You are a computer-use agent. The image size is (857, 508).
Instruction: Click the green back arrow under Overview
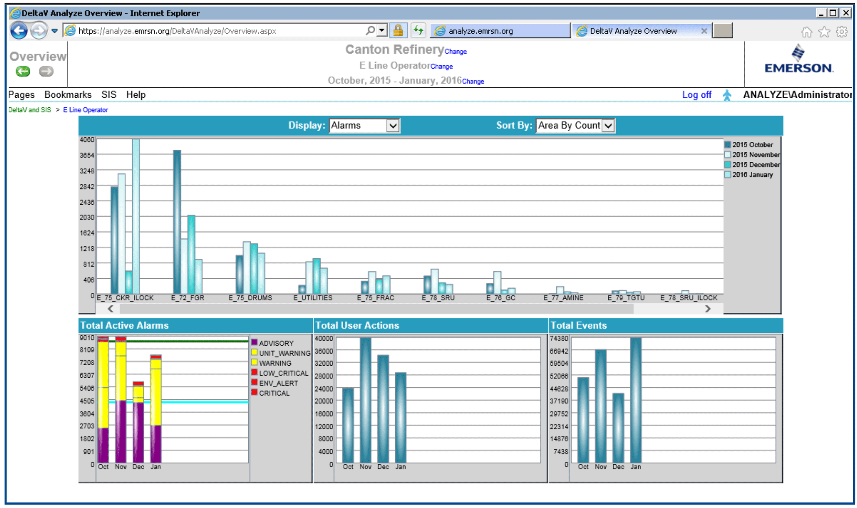click(x=23, y=71)
